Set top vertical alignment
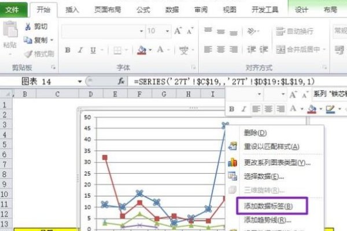Screen dimensions: 347x231 [x=208, y=30]
